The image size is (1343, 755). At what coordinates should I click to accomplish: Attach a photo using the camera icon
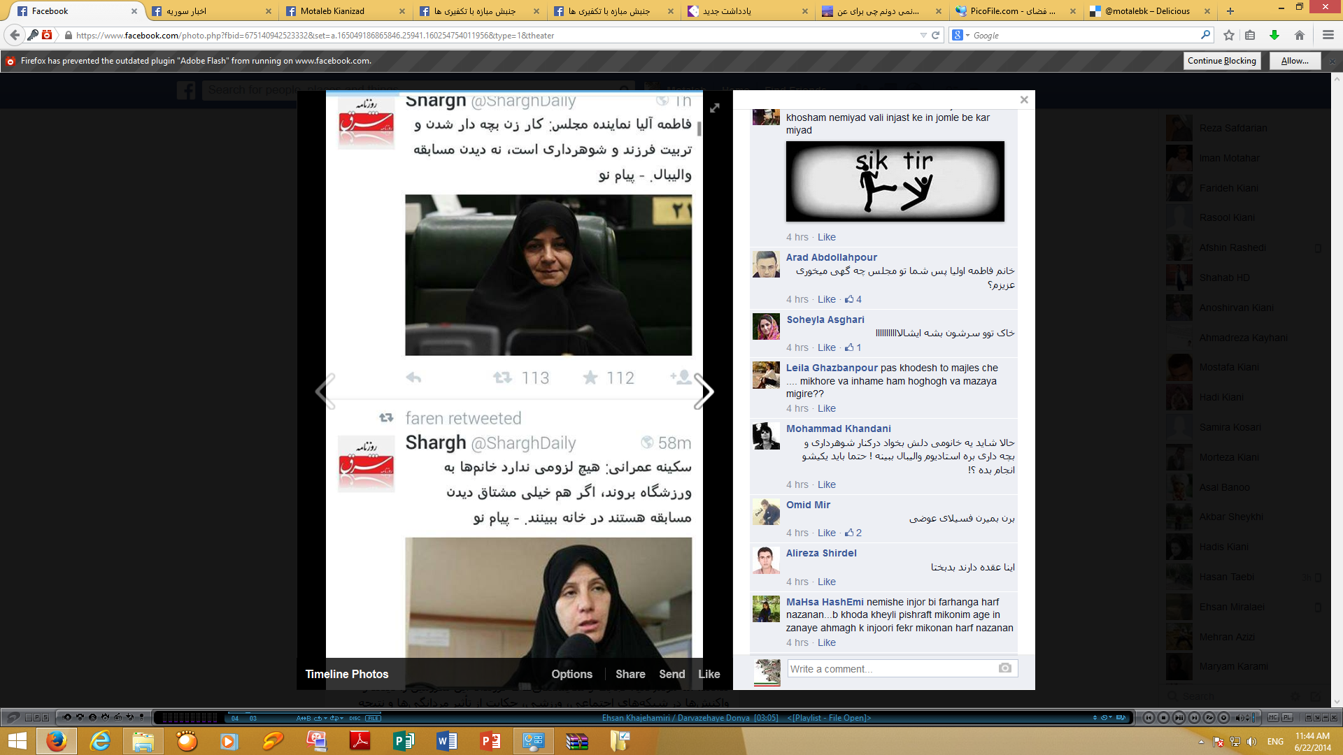click(1005, 668)
